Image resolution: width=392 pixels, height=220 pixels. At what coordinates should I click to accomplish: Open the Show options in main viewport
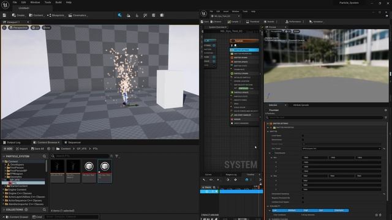pyautogui.click(x=47, y=28)
